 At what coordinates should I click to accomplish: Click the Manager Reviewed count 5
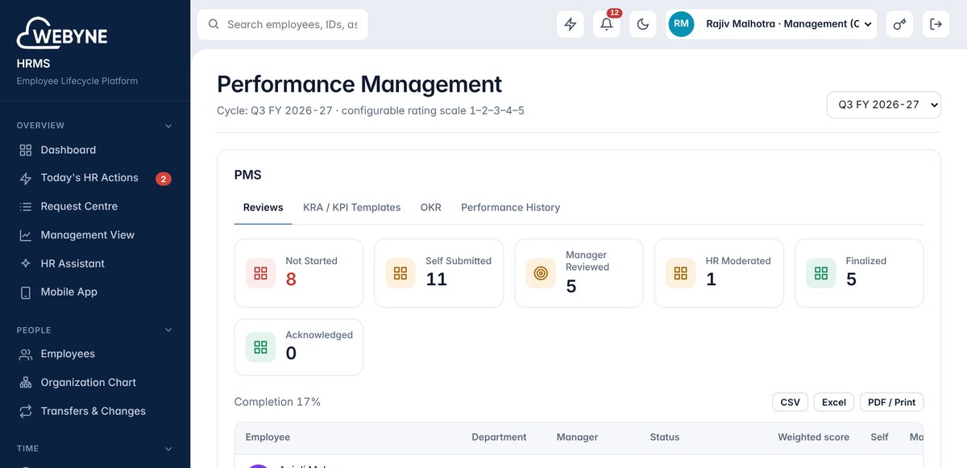571,286
